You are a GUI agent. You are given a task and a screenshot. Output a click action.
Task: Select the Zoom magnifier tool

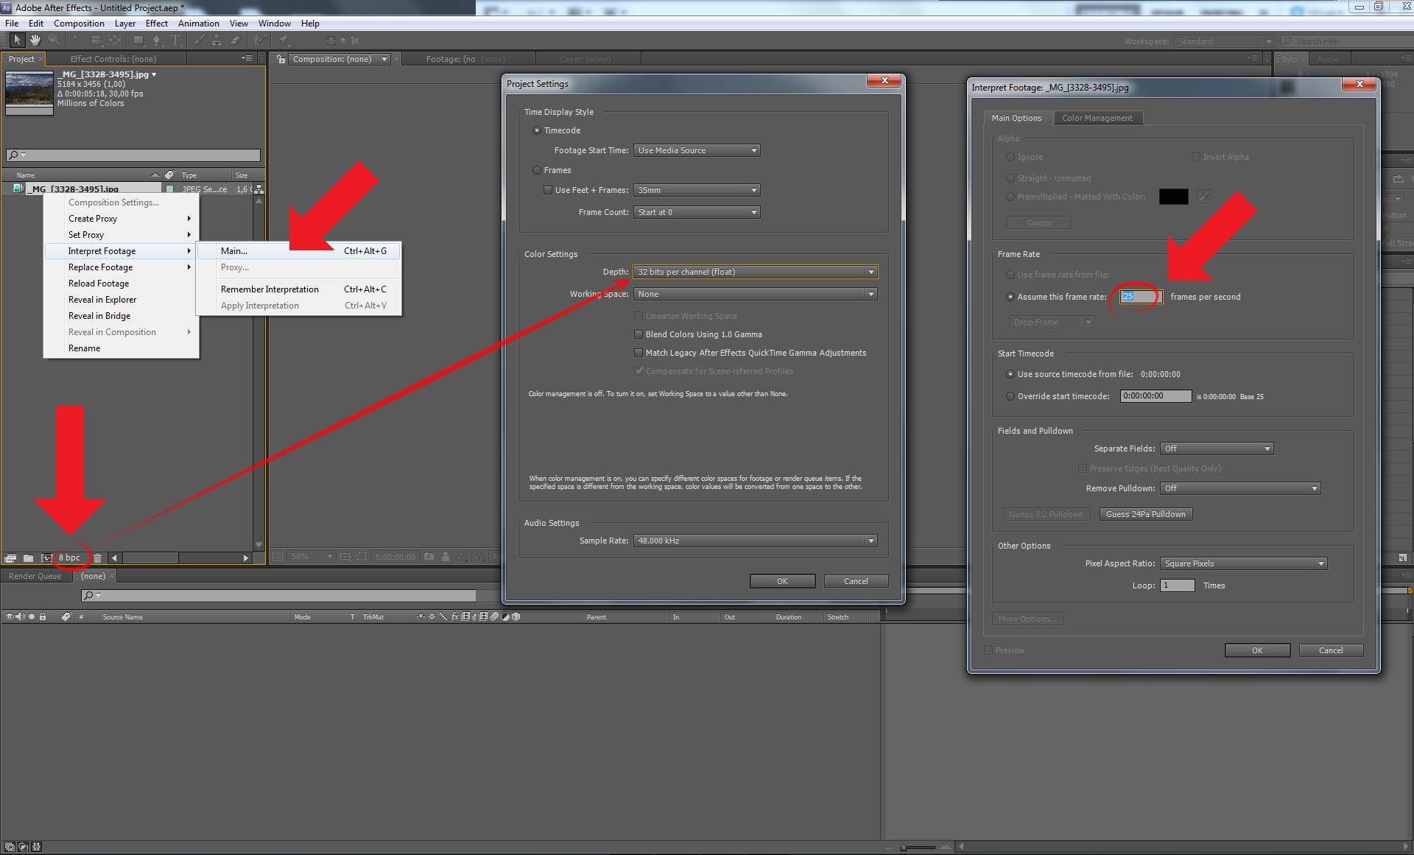(54, 40)
